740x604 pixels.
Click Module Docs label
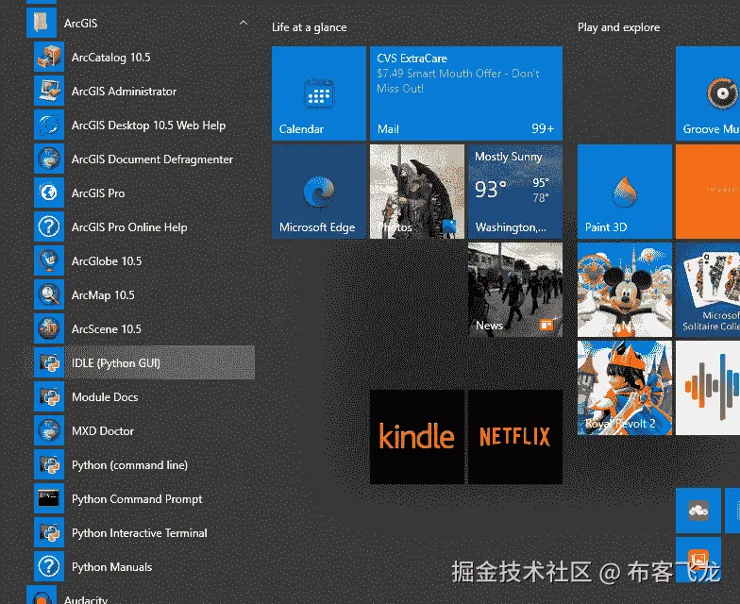tap(105, 397)
